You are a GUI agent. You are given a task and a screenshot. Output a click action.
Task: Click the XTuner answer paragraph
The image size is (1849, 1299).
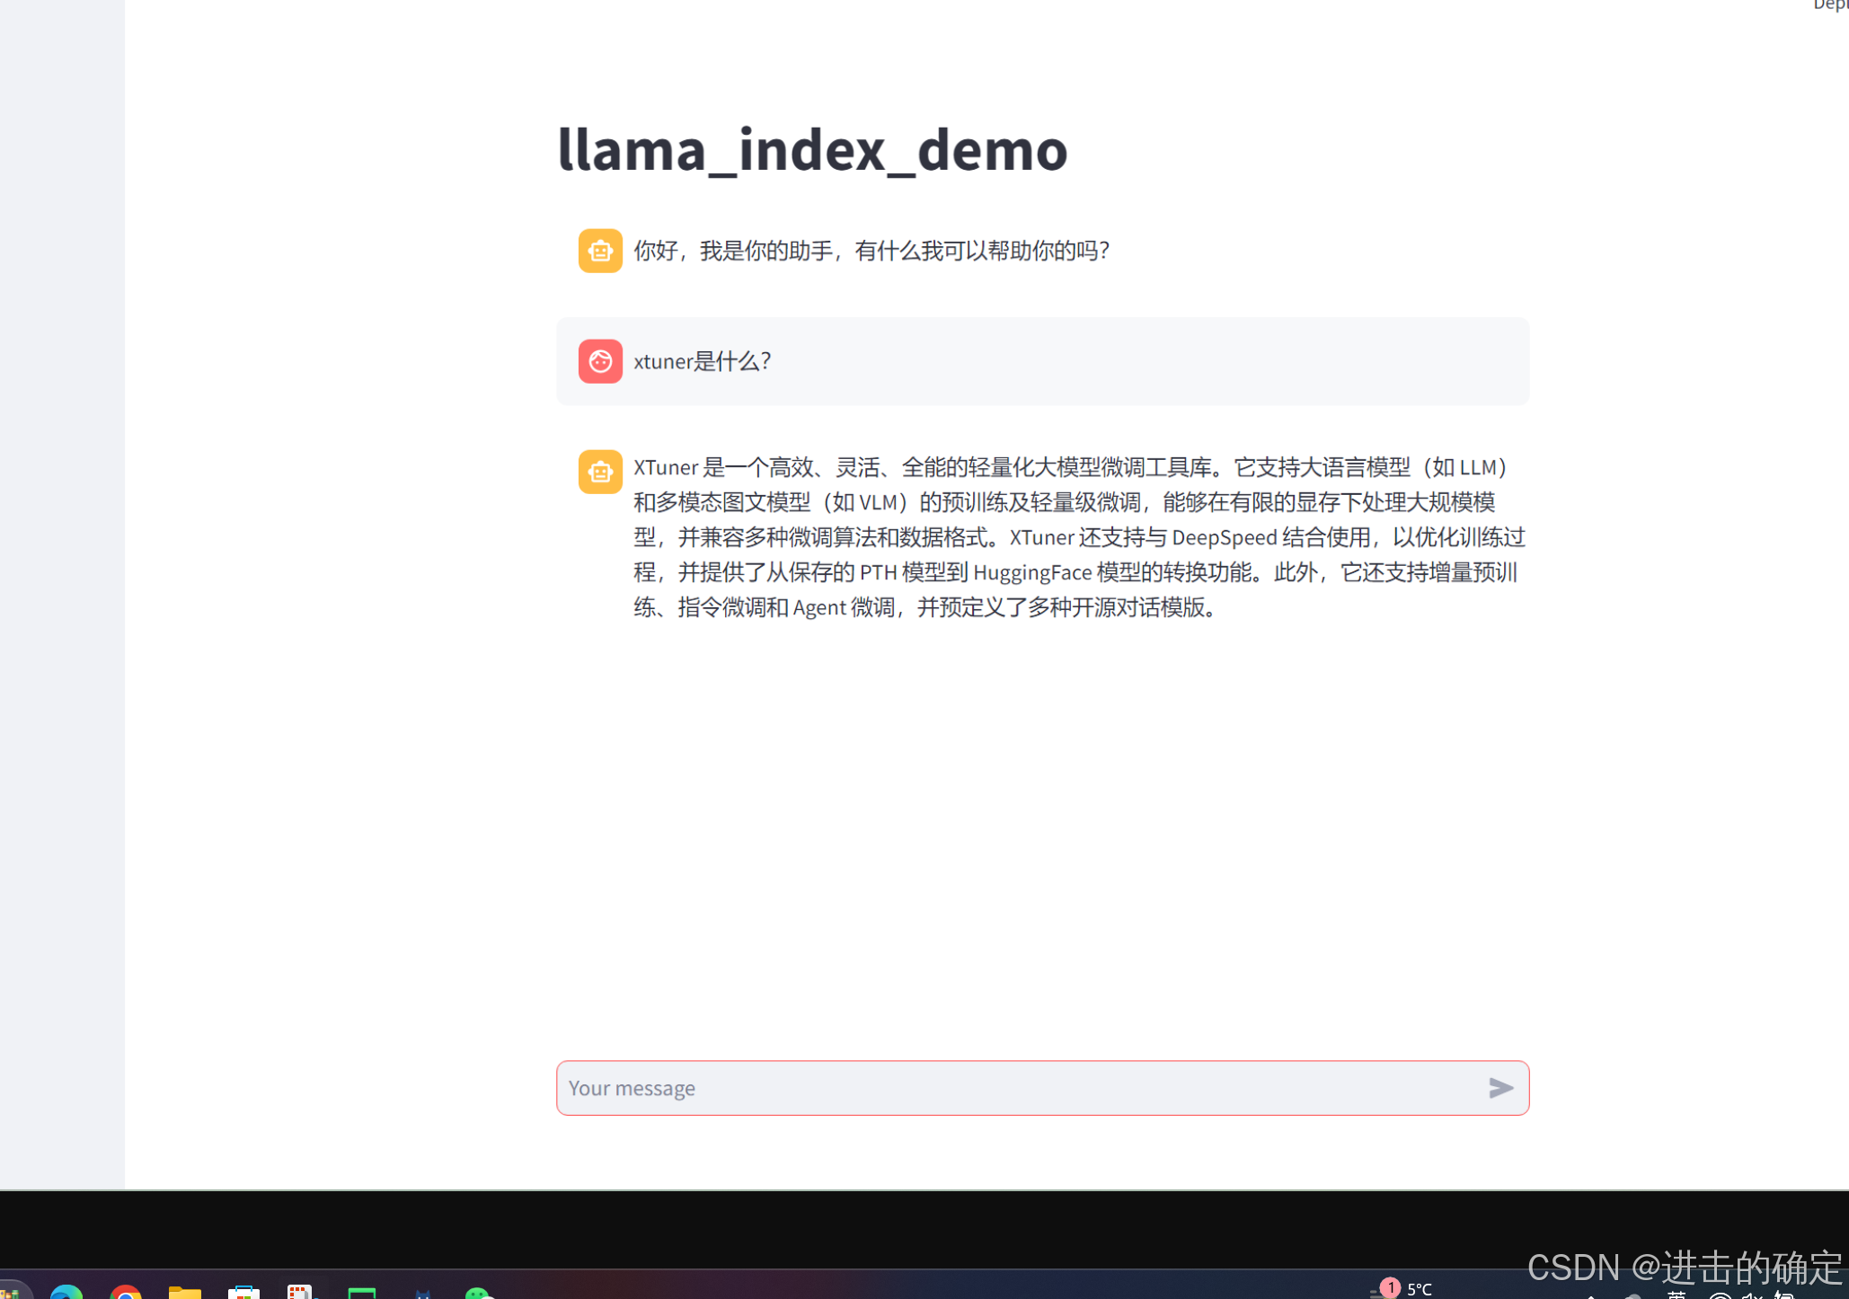(1078, 537)
